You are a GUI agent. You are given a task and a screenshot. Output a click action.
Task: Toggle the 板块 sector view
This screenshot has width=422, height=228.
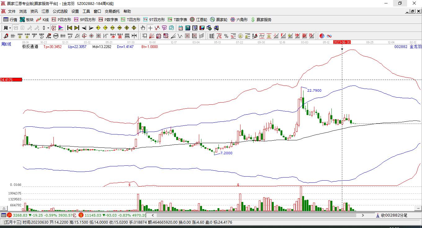pos(27,20)
